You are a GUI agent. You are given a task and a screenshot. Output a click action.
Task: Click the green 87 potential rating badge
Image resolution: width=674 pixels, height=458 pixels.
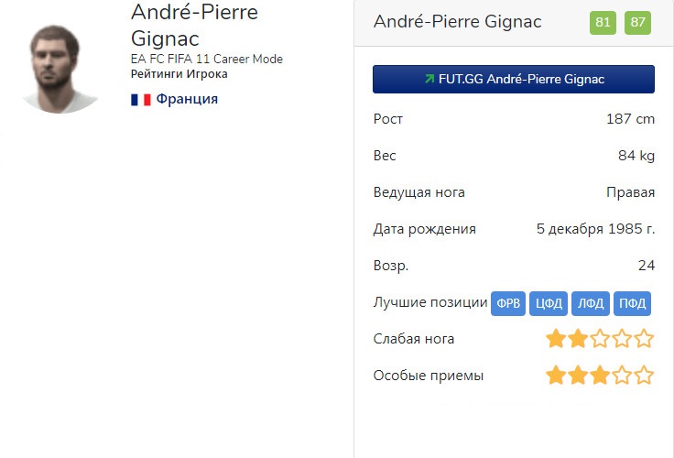click(637, 22)
